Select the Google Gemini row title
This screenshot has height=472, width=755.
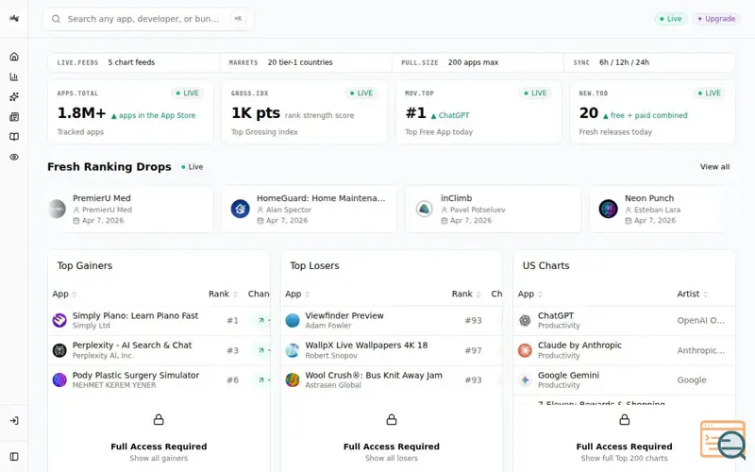tap(568, 375)
